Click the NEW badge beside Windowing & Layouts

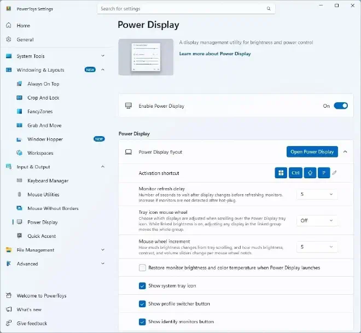point(90,70)
